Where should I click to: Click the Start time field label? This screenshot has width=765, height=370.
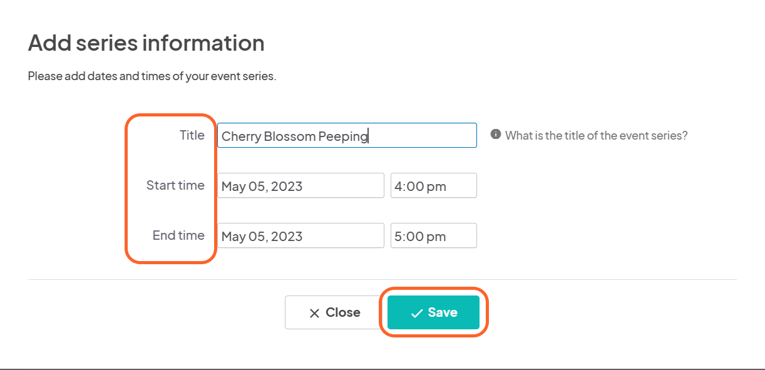[175, 185]
